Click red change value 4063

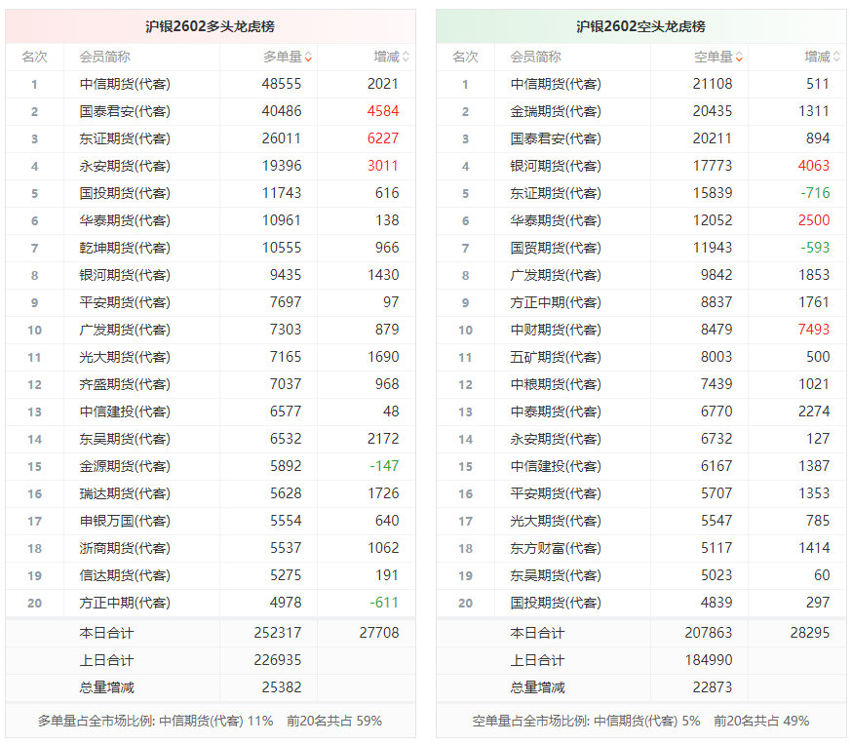coord(814,165)
